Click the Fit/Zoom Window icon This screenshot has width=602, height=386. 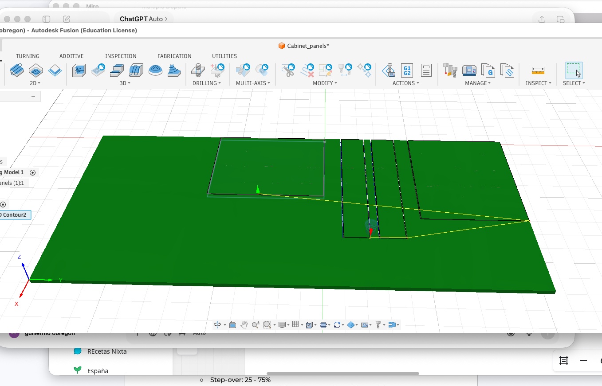pyautogui.click(x=267, y=325)
